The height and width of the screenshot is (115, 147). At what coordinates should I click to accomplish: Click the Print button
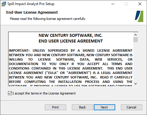coord(56,107)
